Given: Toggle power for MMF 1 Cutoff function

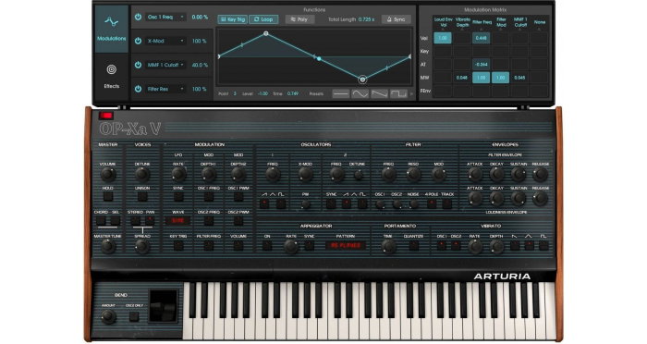Looking at the screenshot, I should [x=138, y=65].
